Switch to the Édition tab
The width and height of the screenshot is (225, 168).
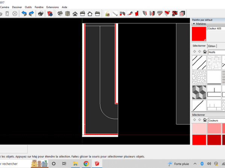pos(212,46)
